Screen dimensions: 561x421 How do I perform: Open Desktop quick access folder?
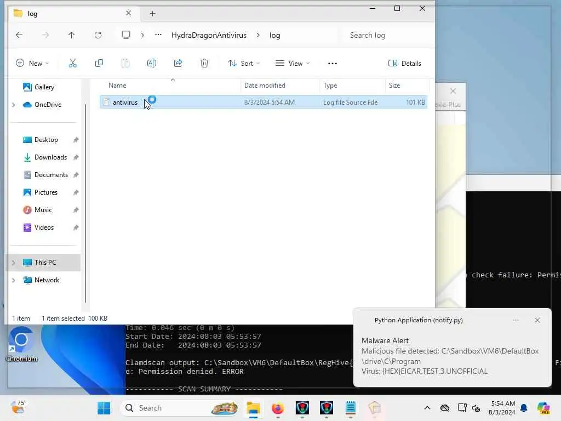pos(46,140)
